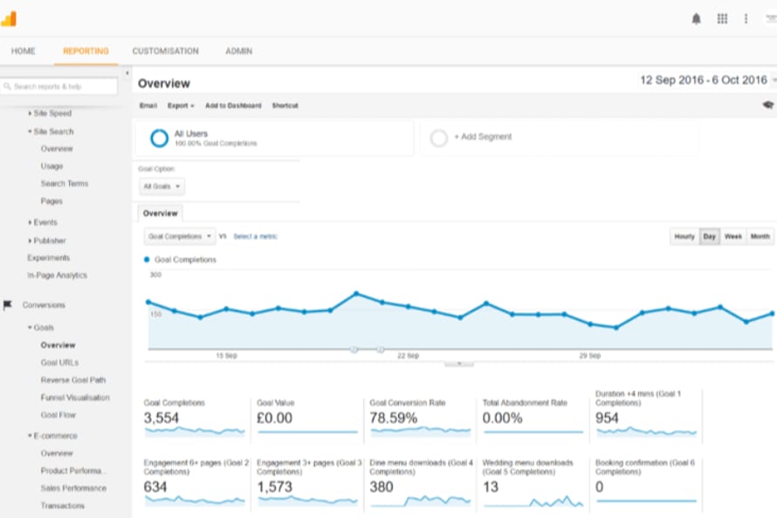Viewport: 777px width, 518px height.
Task: Click the All Users segment circle icon
Action: coord(159,138)
